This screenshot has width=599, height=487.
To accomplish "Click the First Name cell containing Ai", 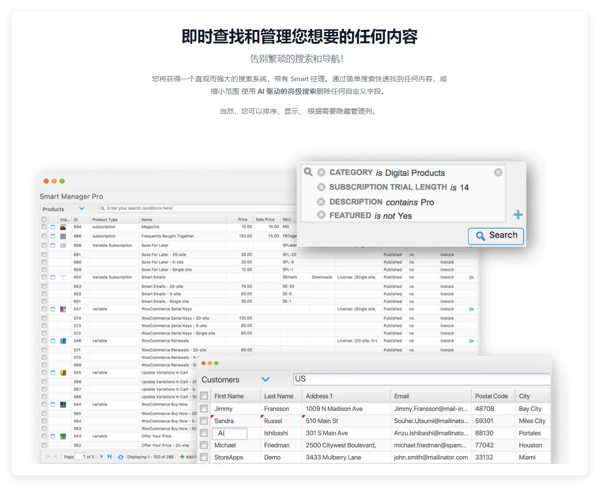I will (230, 433).
